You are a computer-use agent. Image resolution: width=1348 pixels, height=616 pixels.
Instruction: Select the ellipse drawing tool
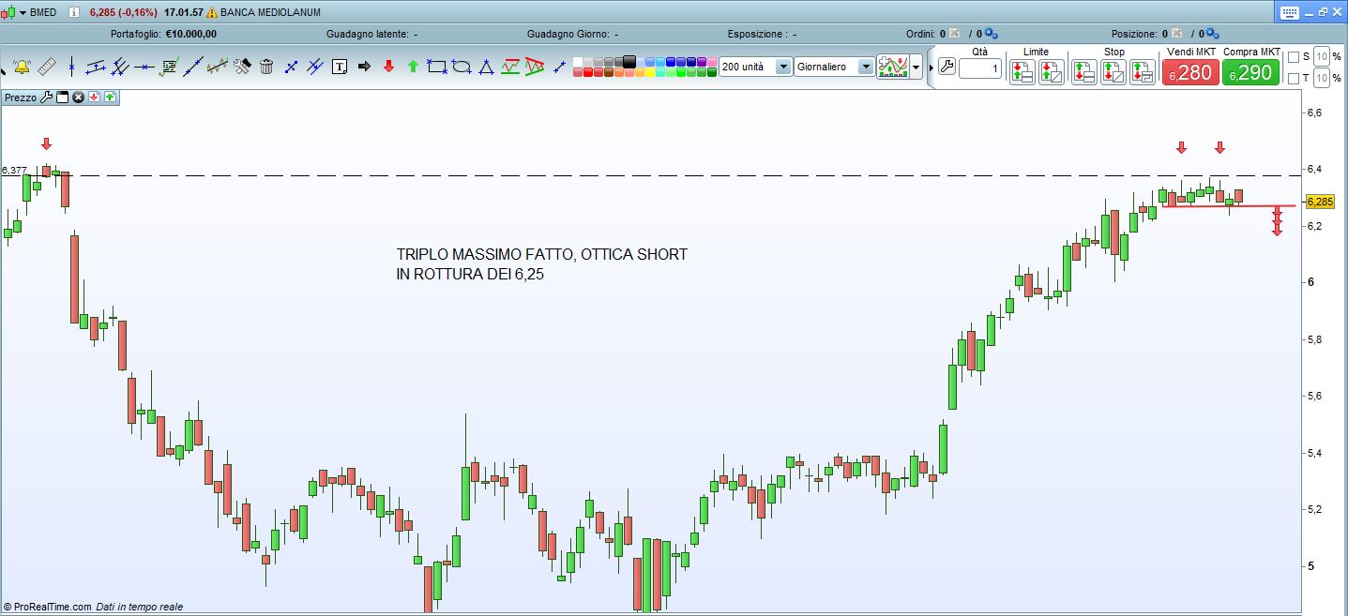(462, 67)
